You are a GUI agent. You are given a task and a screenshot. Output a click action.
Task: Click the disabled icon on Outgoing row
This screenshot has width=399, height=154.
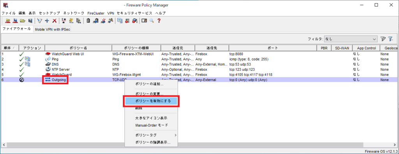22,80
